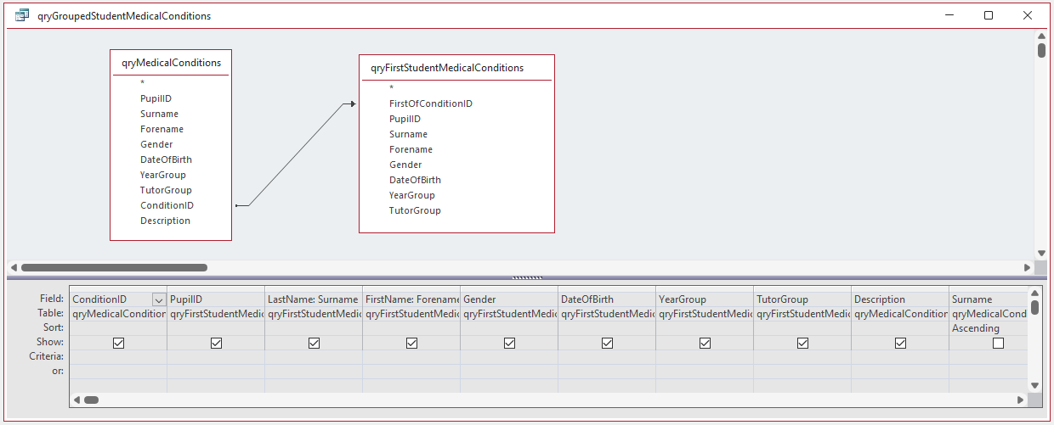
Task: Click the Ascending sort cell under Surname
Action: [x=989, y=328]
